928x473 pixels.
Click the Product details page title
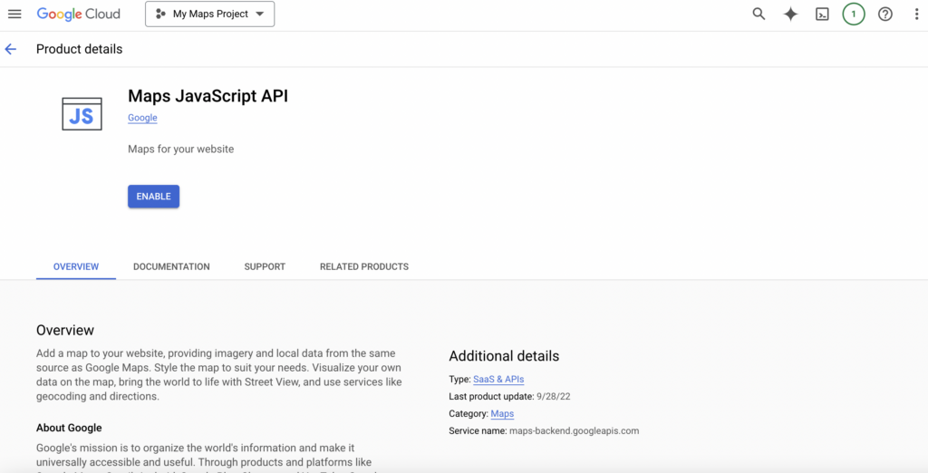(x=80, y=49)
